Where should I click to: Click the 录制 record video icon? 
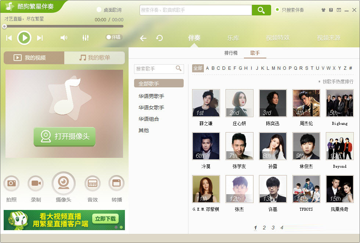[x=36, y=183]
